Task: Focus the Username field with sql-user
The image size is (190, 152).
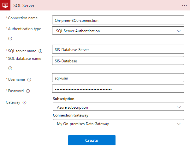Action: pyautogui.click(x=118, y=78)
